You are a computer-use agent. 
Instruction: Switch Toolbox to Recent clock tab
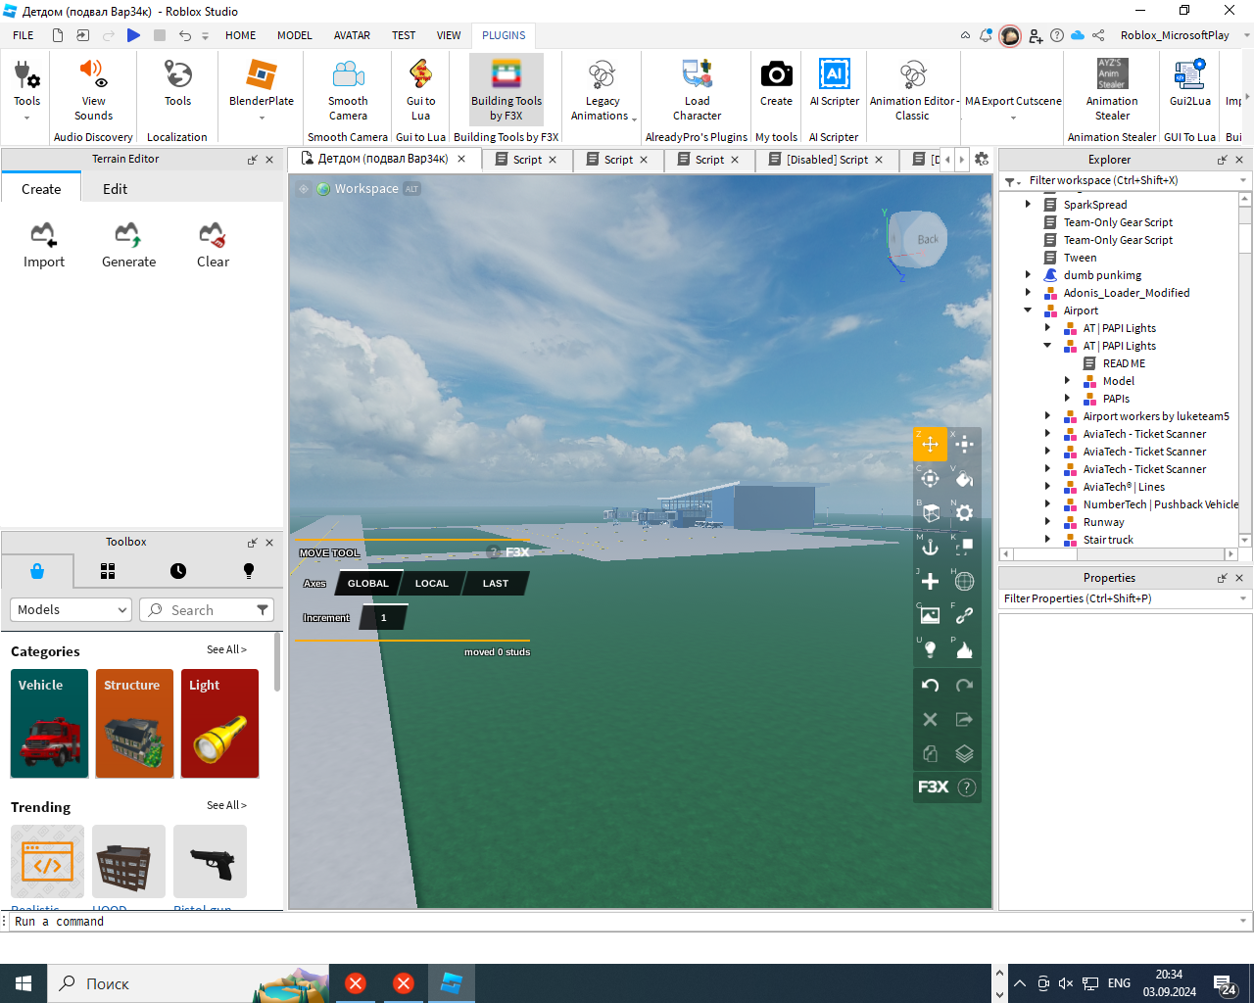point(177,571)
